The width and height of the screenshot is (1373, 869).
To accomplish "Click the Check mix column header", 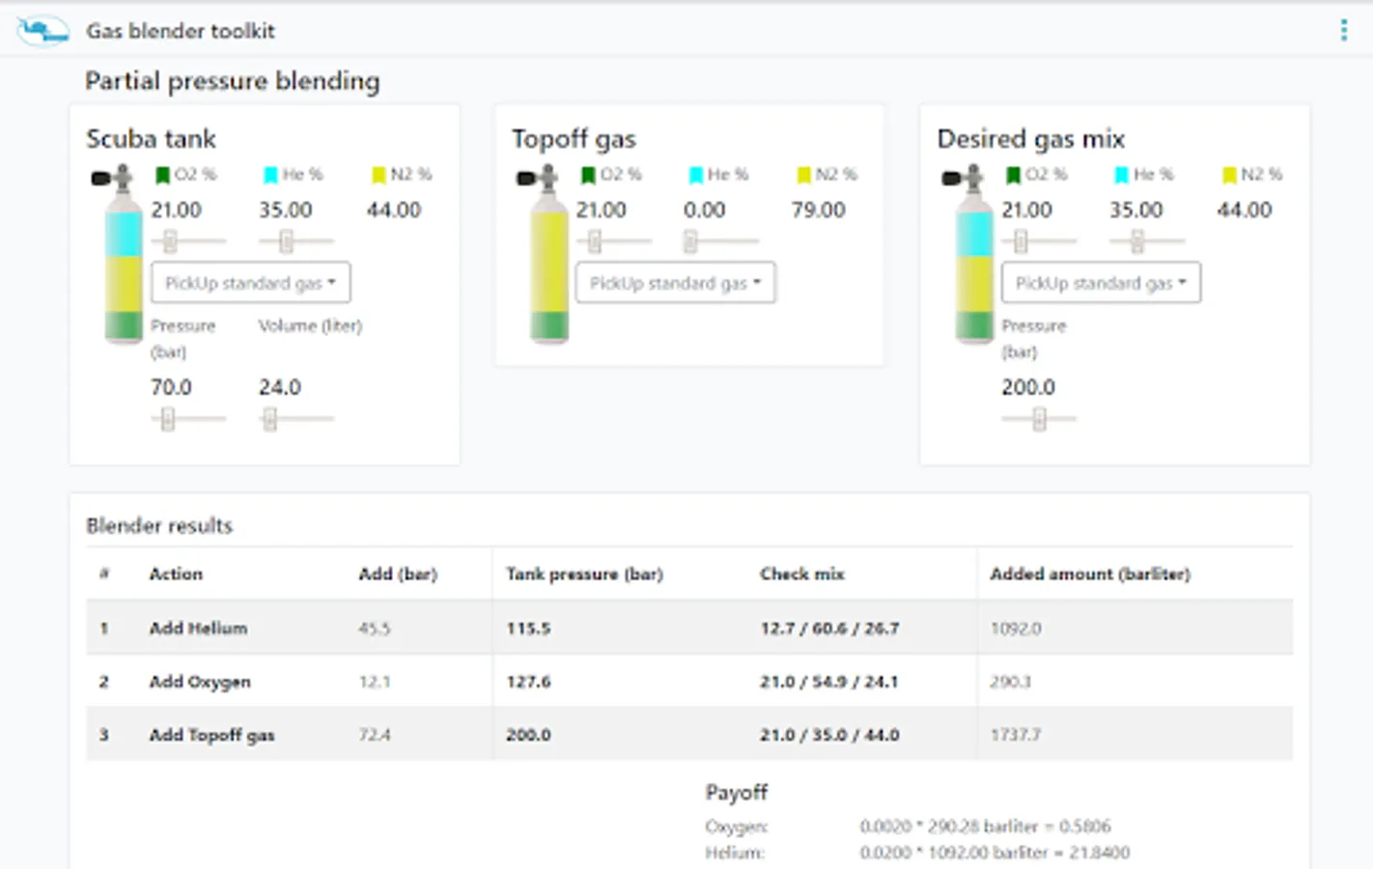I will (802, 574).
